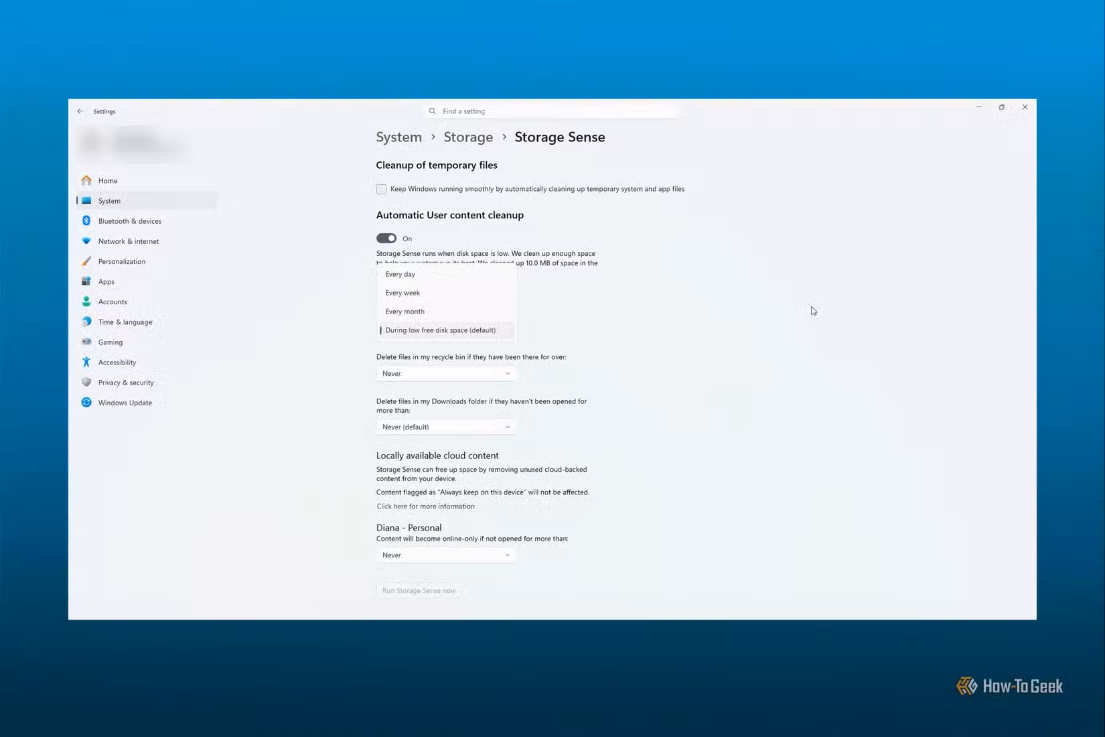Choose Every month schedule option
The height and width of the screenshot is (737, 1105).
pyautogui.click(x=446, y=312)
